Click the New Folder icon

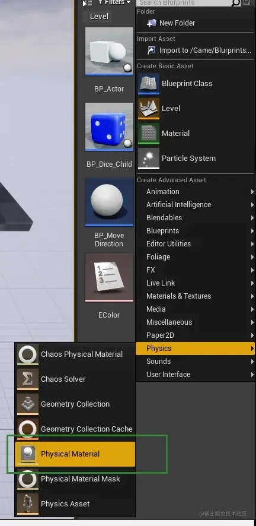tap(152, 23)
